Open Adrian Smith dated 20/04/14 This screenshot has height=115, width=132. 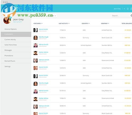[x=44, y=44]
